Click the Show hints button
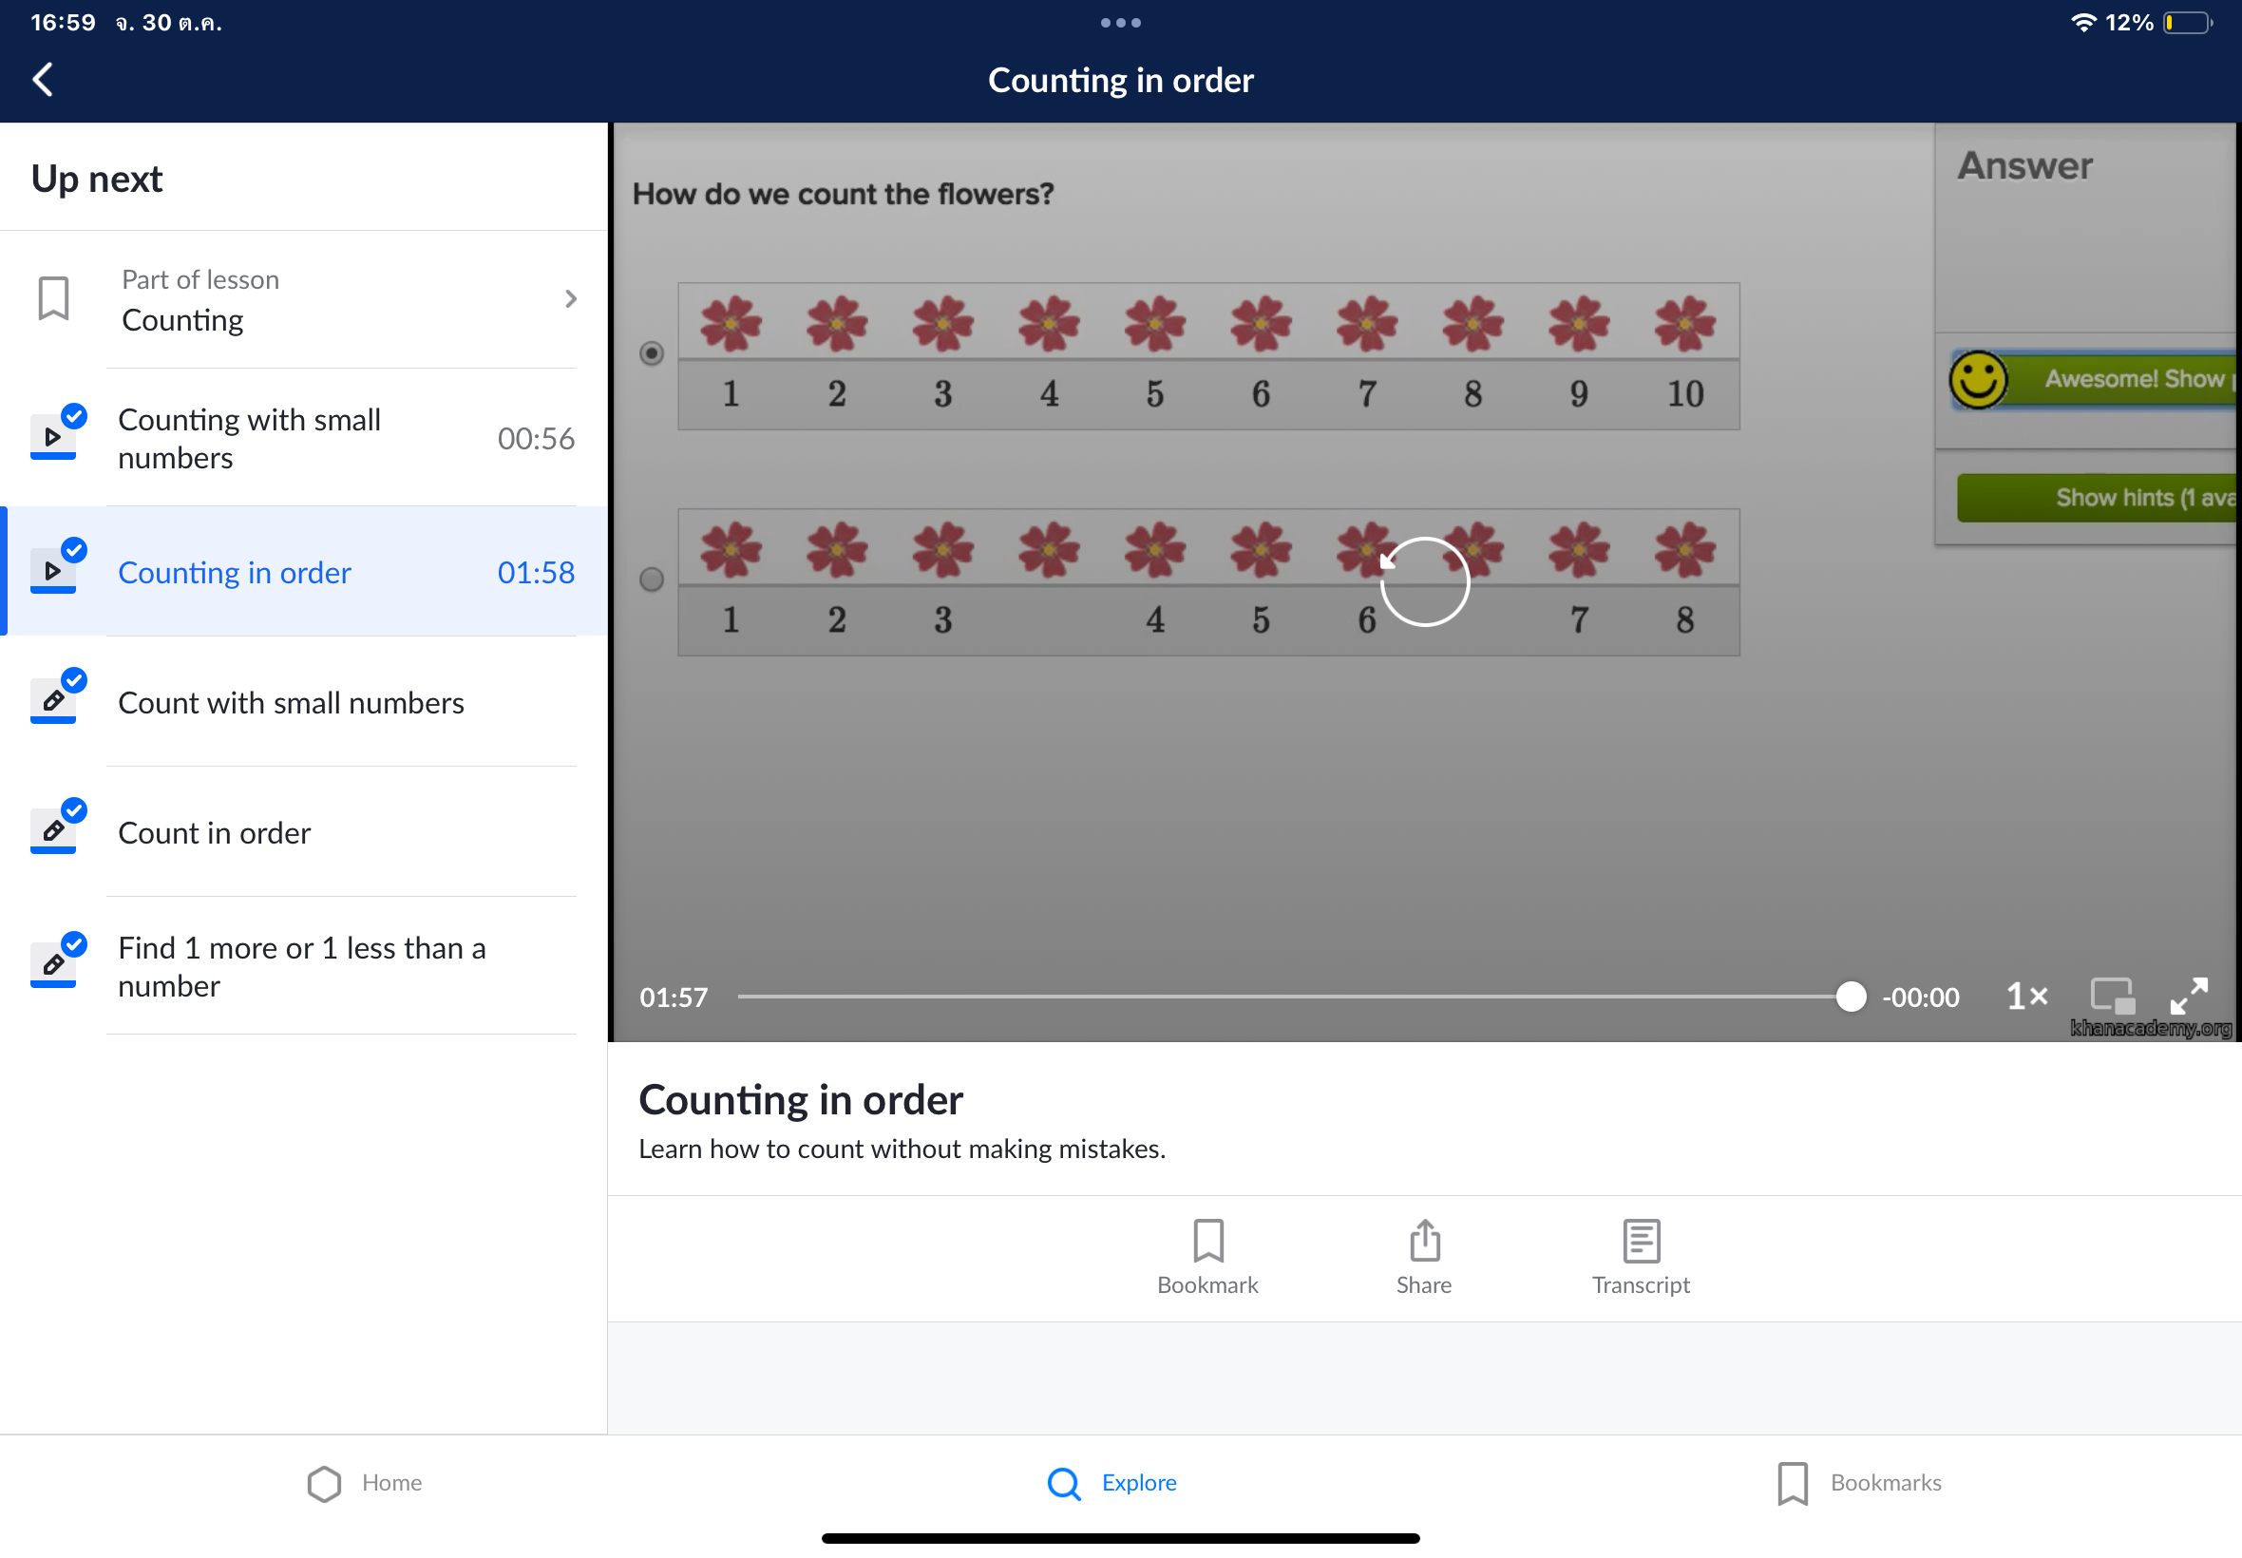Image resolution: width=2242 pixels, height=1558 pixels. coord(2099,498)
